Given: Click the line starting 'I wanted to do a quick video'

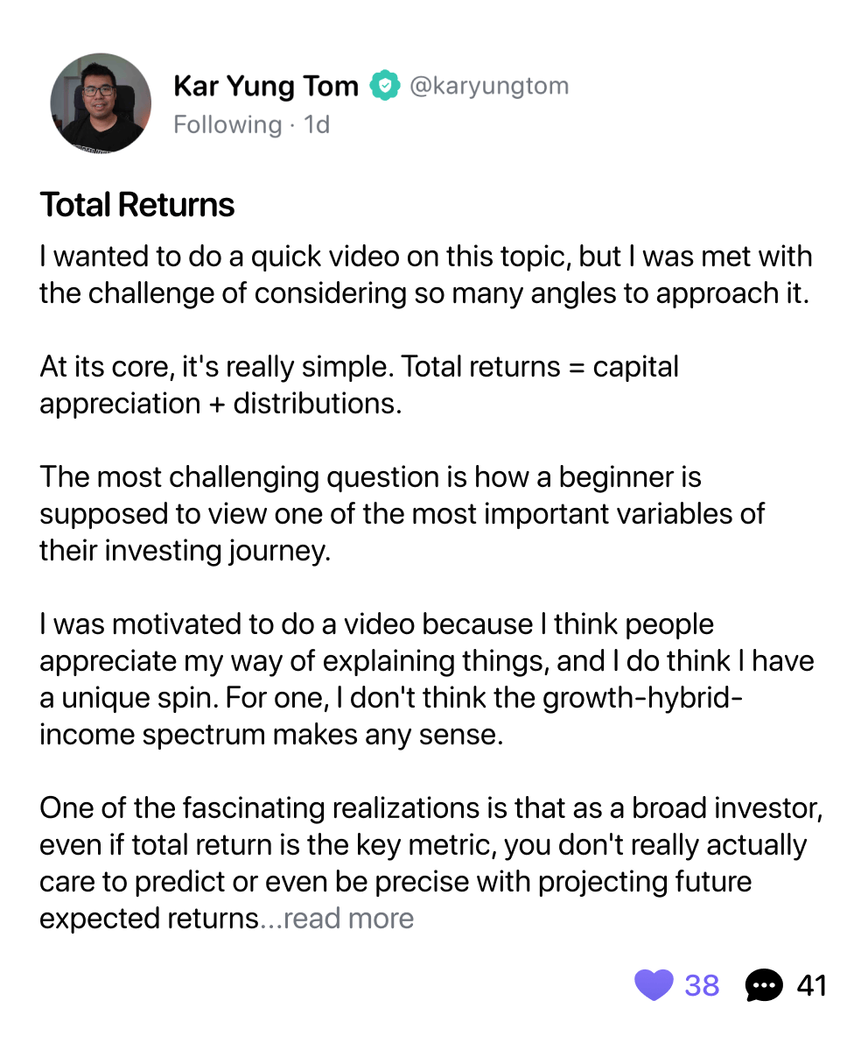Looking at the screenshot, I should tap(425, 257).
